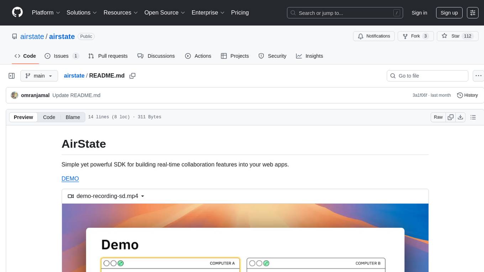Viewport: 484px width, 272px height.
Task: Open the more file actions menu
Action: (x=478, y=76)
